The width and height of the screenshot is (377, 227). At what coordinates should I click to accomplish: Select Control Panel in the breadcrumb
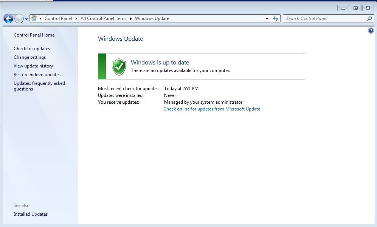click(58, 18)
